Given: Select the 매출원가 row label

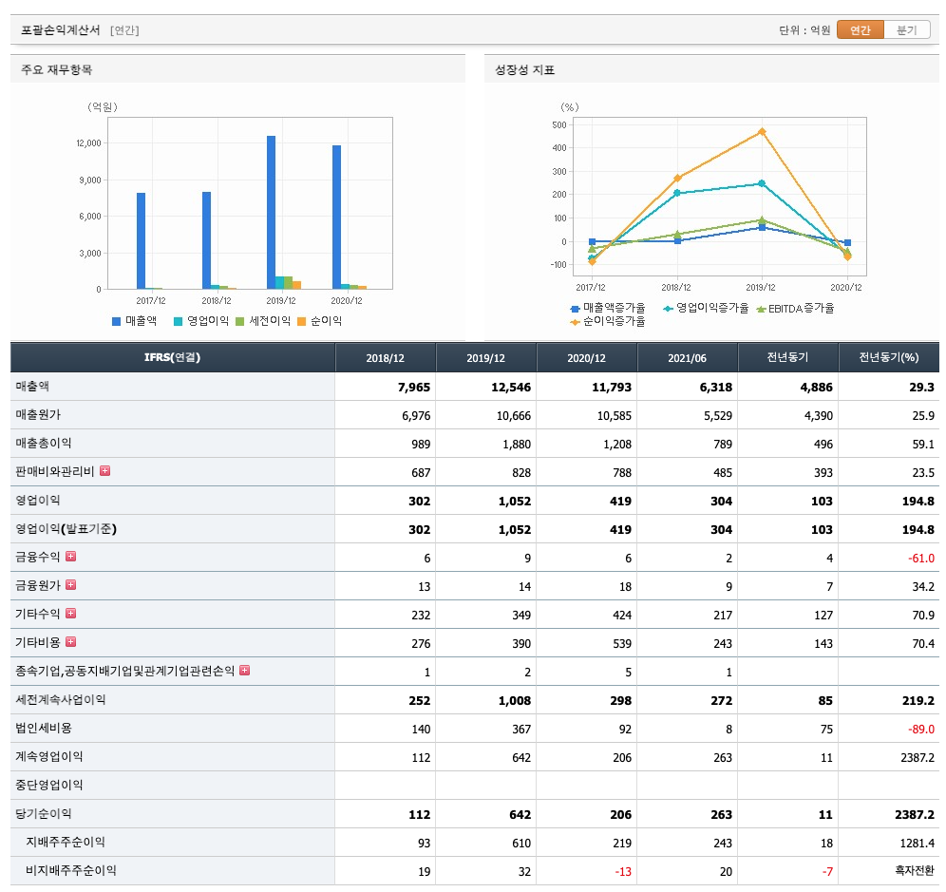Looking at the screenshot, I should pos(38,414).
